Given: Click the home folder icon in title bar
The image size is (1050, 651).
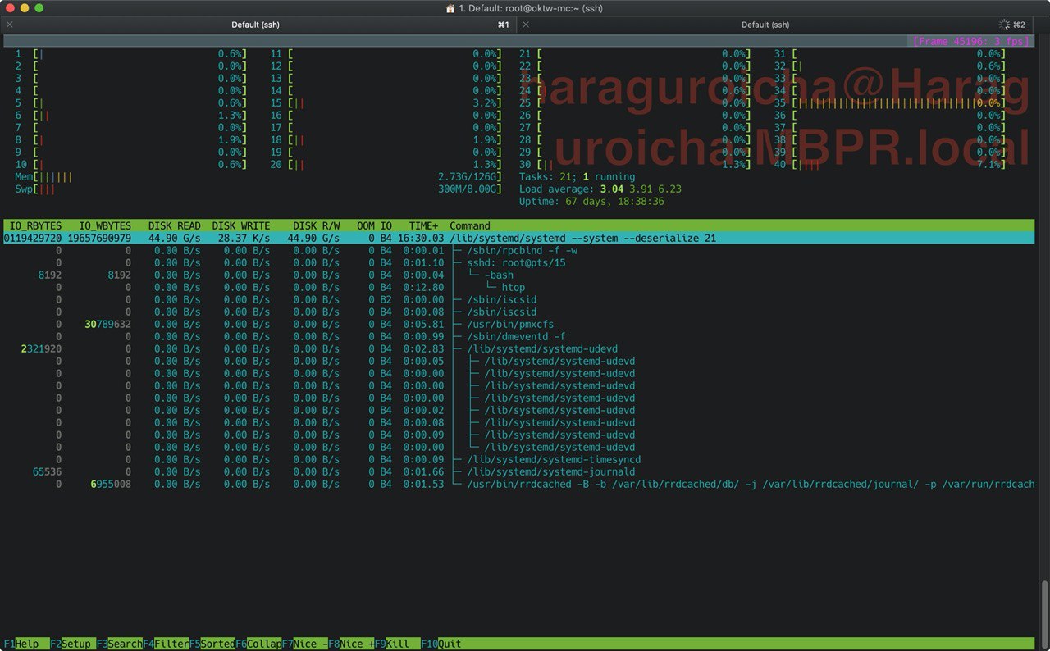Looking at the screenshot, I should coord(450,7).
